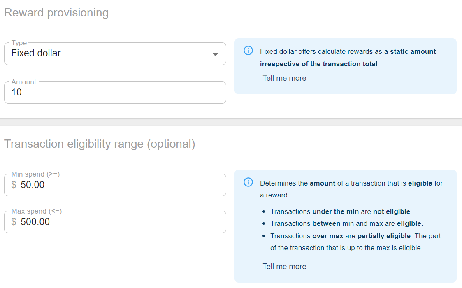
Task: Open the Fixed dollar type selector
Action: (x=115, y=53)
